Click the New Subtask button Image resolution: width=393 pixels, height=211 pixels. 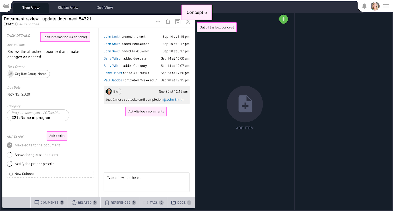pos(50,174)
